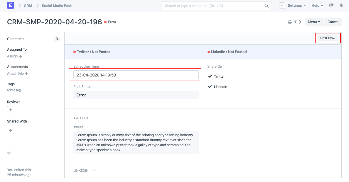The width and height of the screenshot is (349, 182).
Task: Navigate to CRM breadcrumb
Action: (x=28, y=6)
